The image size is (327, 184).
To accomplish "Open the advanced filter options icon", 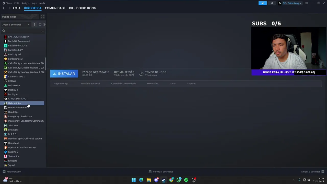I will (x=43, y=31).
